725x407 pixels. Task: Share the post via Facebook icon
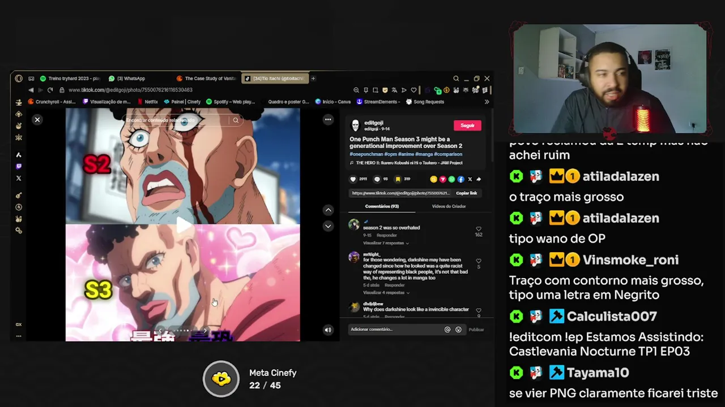(x=460, y=179)
